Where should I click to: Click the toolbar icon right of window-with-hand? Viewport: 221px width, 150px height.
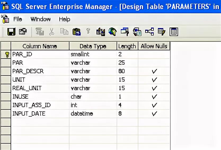137,32
